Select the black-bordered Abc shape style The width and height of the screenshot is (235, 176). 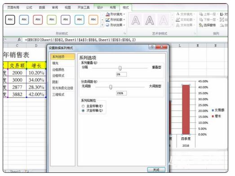[10, 19]
